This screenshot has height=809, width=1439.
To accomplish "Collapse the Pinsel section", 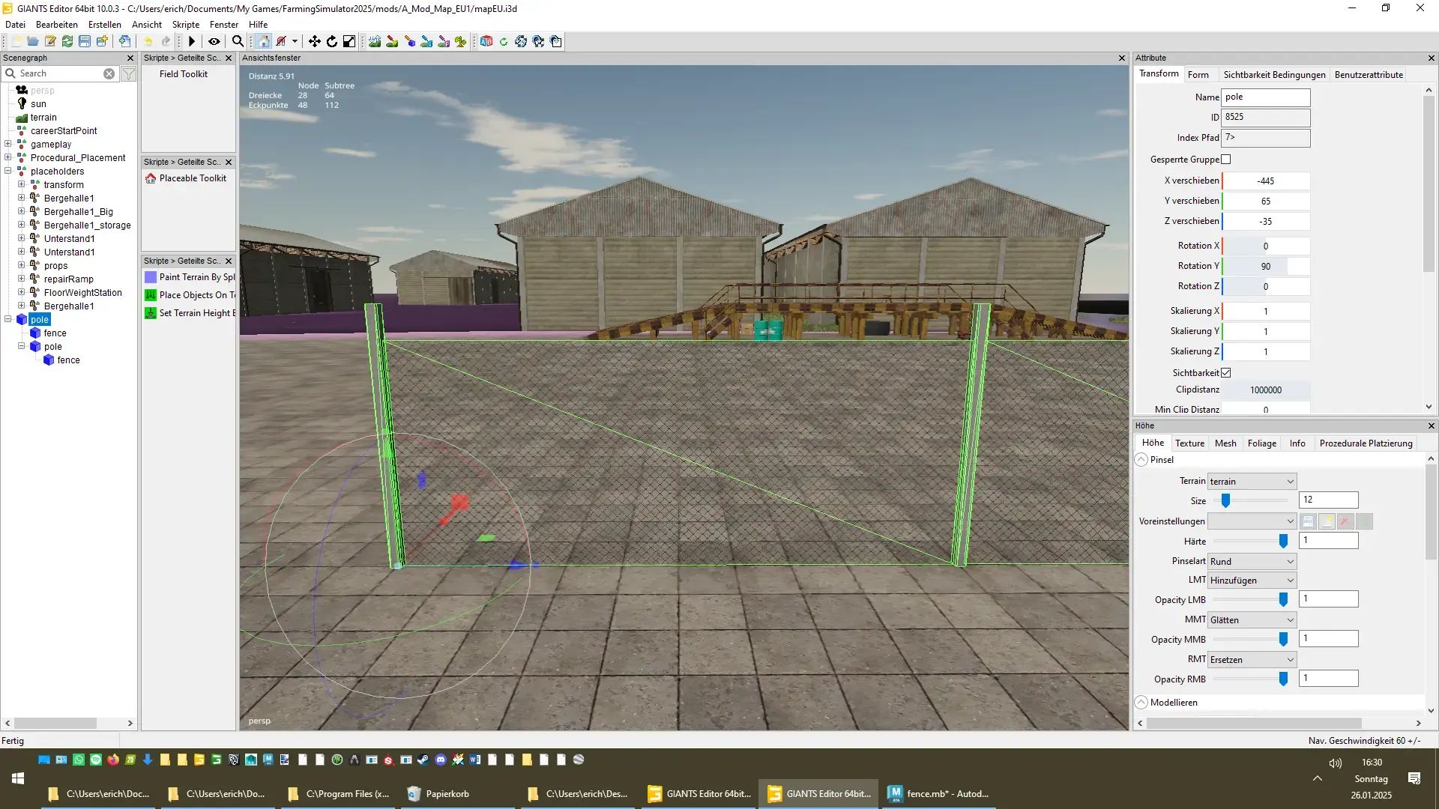I will (1141, 460).
